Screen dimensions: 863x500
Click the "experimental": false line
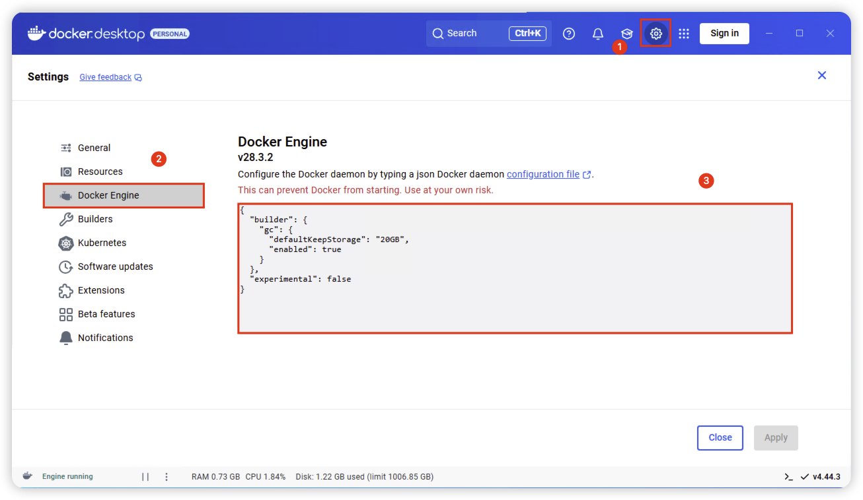point(301,279)
